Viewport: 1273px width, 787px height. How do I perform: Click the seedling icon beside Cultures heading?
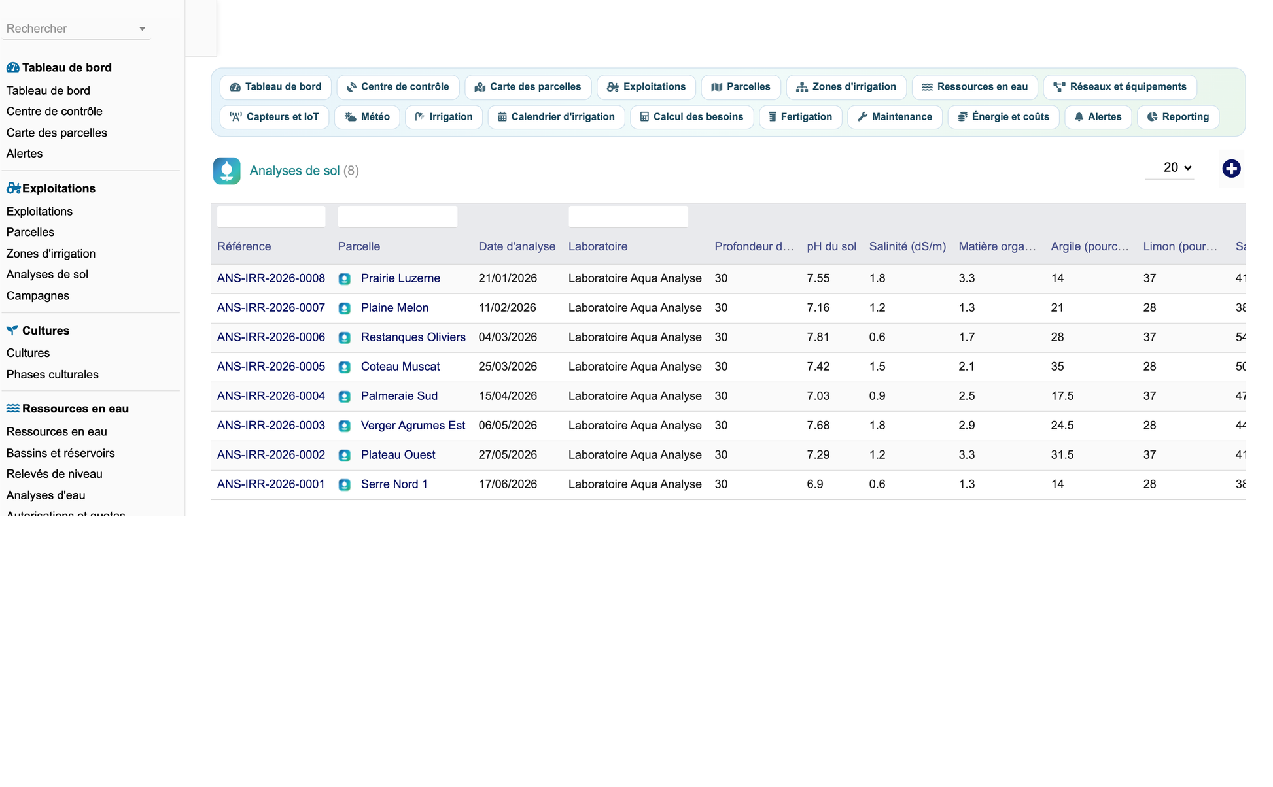click(12, 330)
